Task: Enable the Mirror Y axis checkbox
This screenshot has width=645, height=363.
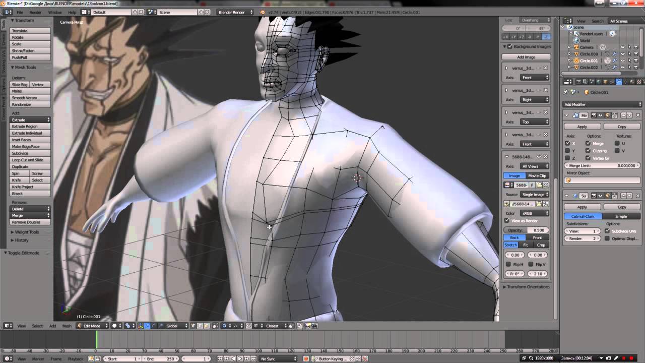Action: 568,151
